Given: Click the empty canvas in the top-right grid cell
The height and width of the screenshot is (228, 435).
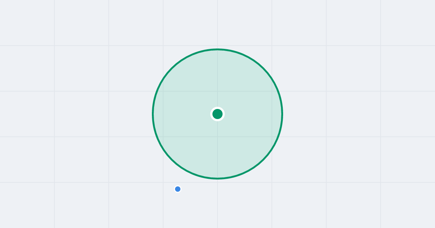Looking at the screenshot, I should point(408,23).
